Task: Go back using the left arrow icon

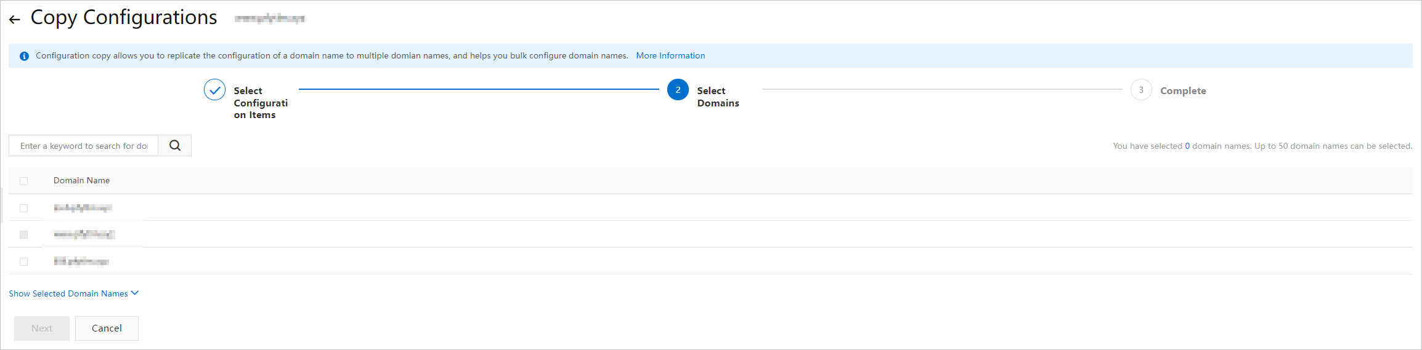Action: click(x=15, y=20)
